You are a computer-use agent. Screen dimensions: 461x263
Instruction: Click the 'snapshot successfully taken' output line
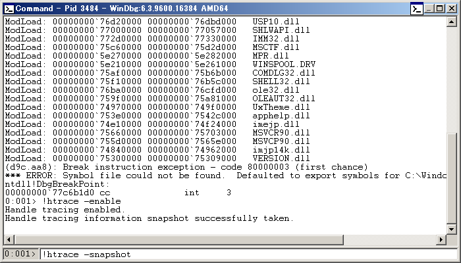[149, 218]
